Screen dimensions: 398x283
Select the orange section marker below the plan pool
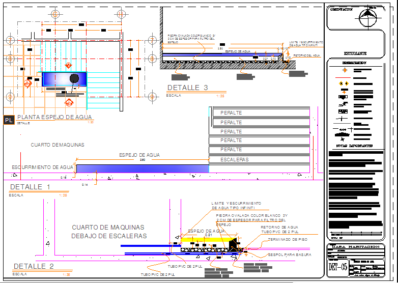tap(69, 102)
